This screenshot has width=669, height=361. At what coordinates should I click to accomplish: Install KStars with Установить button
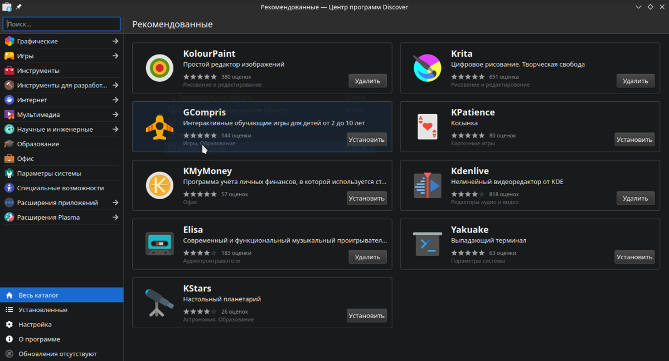(x=366, y=315)
